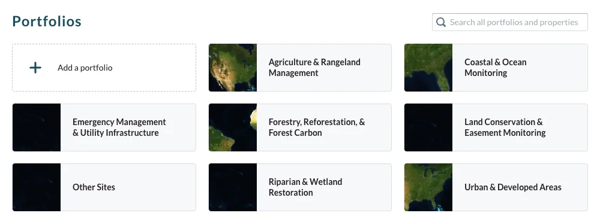Click the Urban & Developed Areas thumbnail
The width and height of the screenshot is (603, 222).
[428, 187]
